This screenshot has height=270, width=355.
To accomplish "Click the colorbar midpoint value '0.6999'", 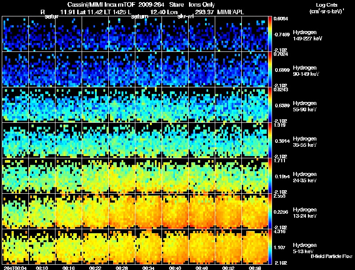I will pos(282,70).
